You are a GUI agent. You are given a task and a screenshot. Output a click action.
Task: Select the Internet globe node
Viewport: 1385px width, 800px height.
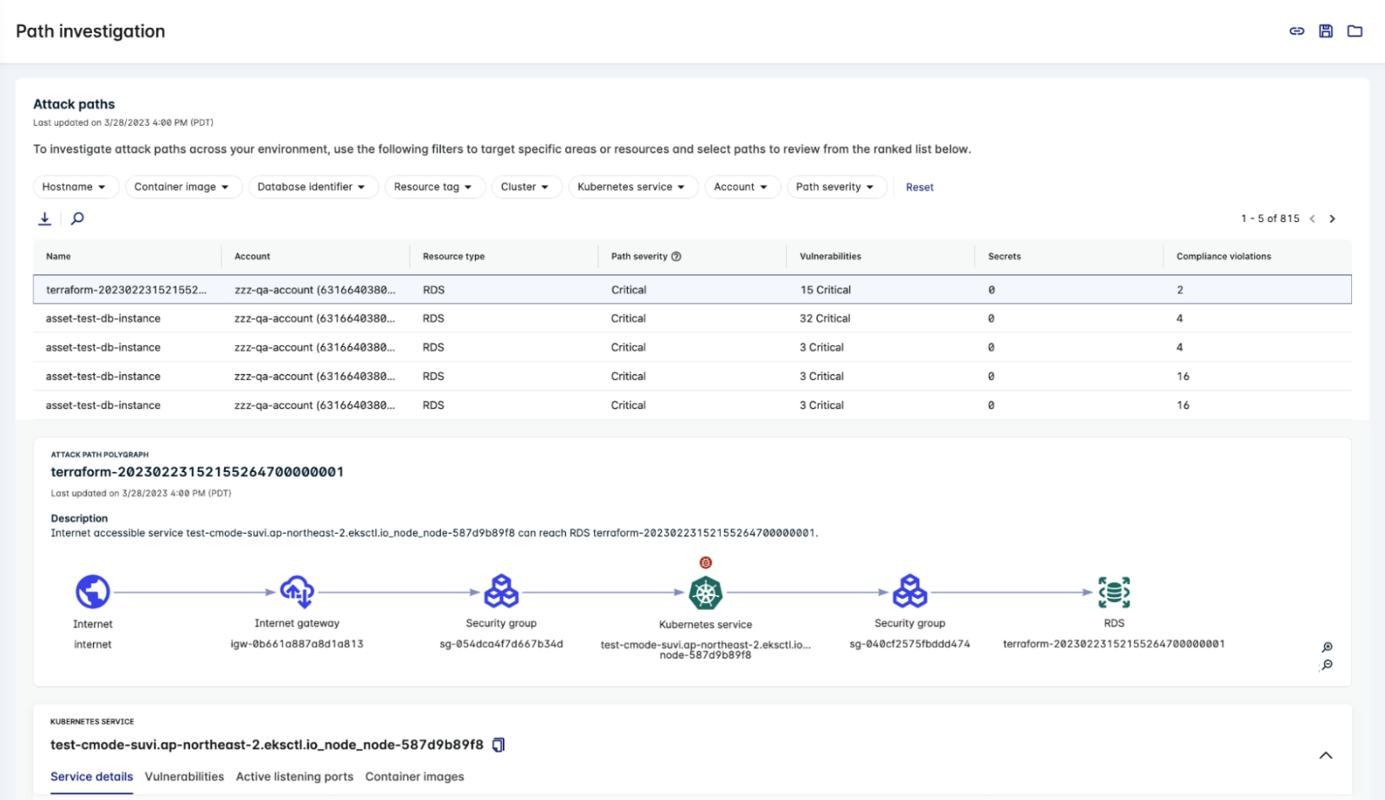point(93,592)
